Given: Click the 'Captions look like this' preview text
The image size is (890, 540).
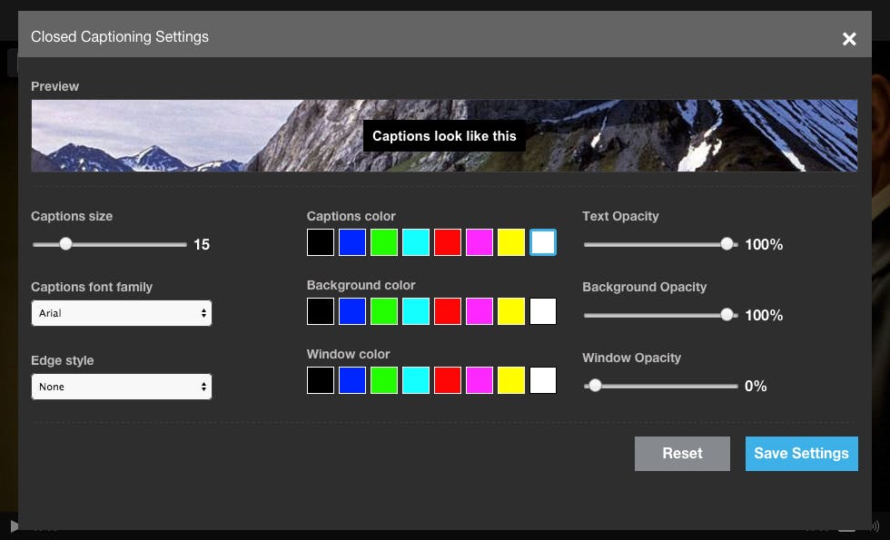Looking at the screenshot, I should coord(444,136).
